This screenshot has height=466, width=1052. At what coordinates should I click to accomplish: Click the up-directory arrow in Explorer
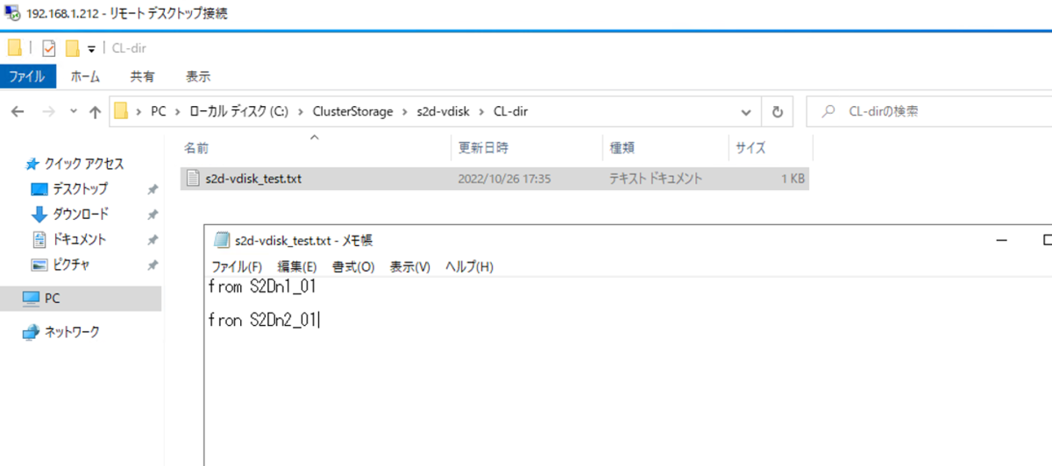click(x=96, y=112)
